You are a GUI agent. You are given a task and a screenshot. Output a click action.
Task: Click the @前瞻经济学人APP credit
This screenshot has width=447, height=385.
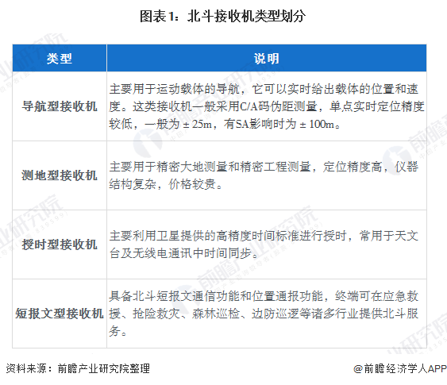click(x=400, y=368)
